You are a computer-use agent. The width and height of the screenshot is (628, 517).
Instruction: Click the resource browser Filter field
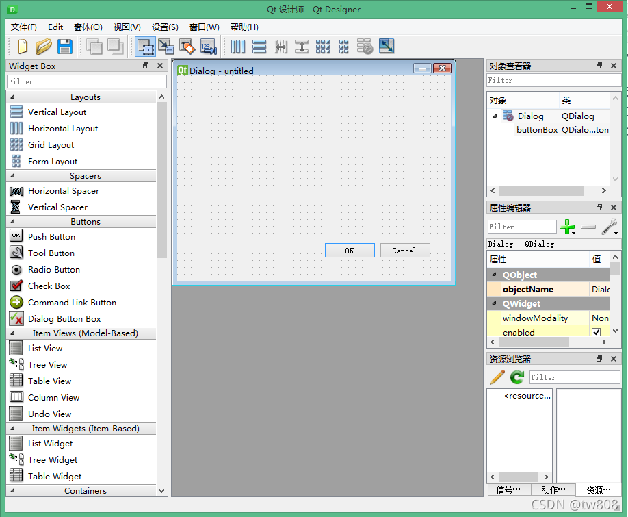(x=575, y=377)
